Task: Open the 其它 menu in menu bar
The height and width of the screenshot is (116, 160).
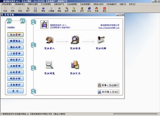Action: (x=132, y=4)
